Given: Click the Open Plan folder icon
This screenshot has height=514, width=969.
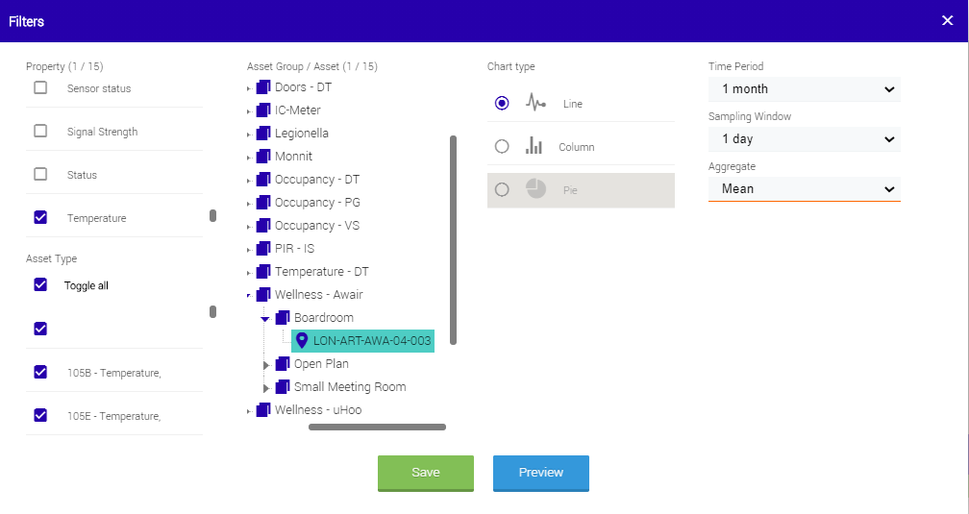Looking at the screenshot, I should [283, 364].
